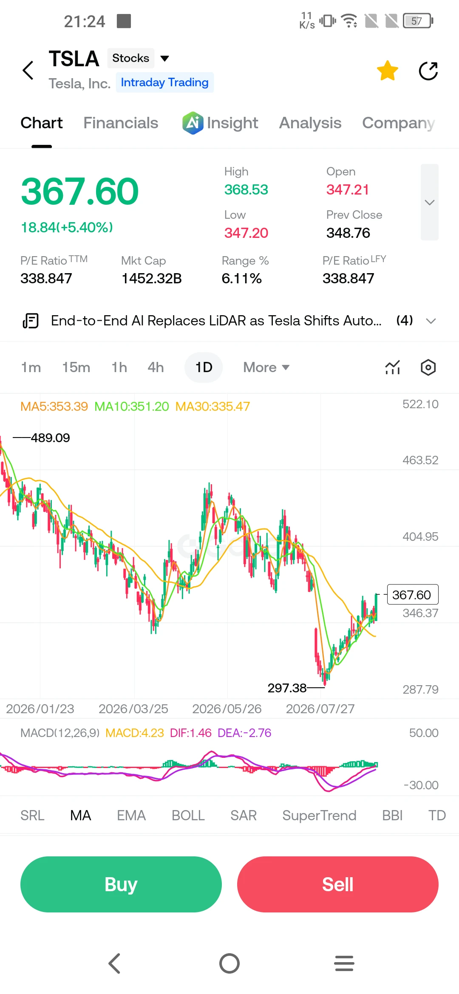
Task: Select the SAR indicator
Action: 244,816
